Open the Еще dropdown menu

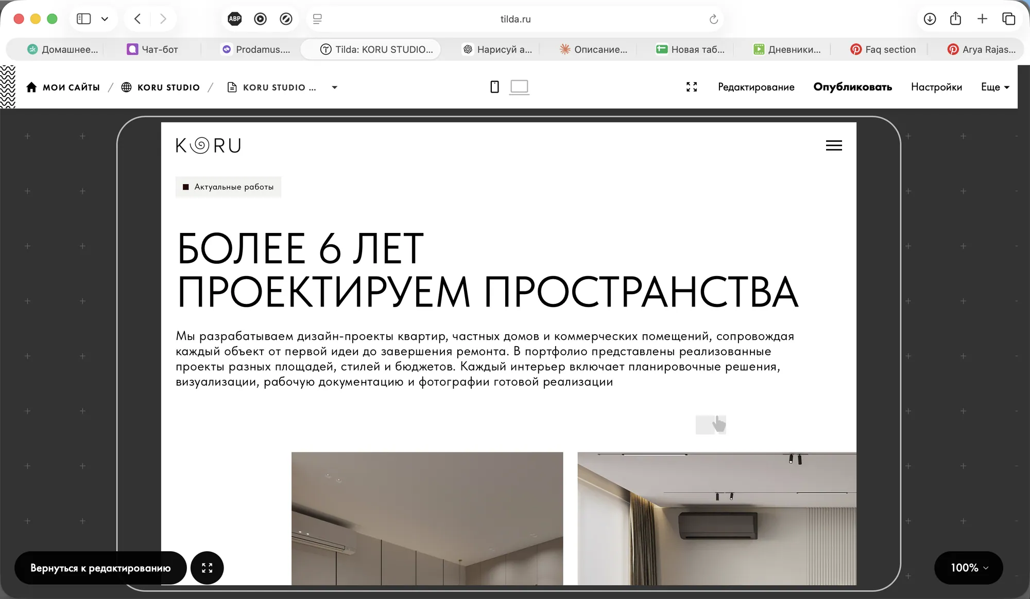995,87
